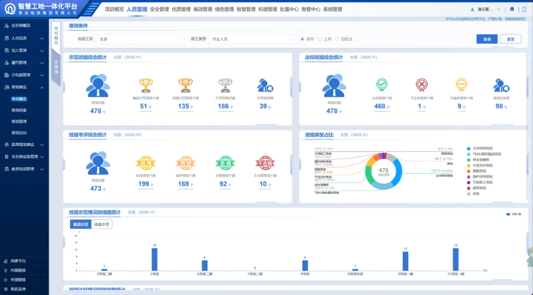Click the 集团示范班组 gold trophy icon
Image resolution: width=533 pixels, height=295 pixels.
[x=145, y=85]
